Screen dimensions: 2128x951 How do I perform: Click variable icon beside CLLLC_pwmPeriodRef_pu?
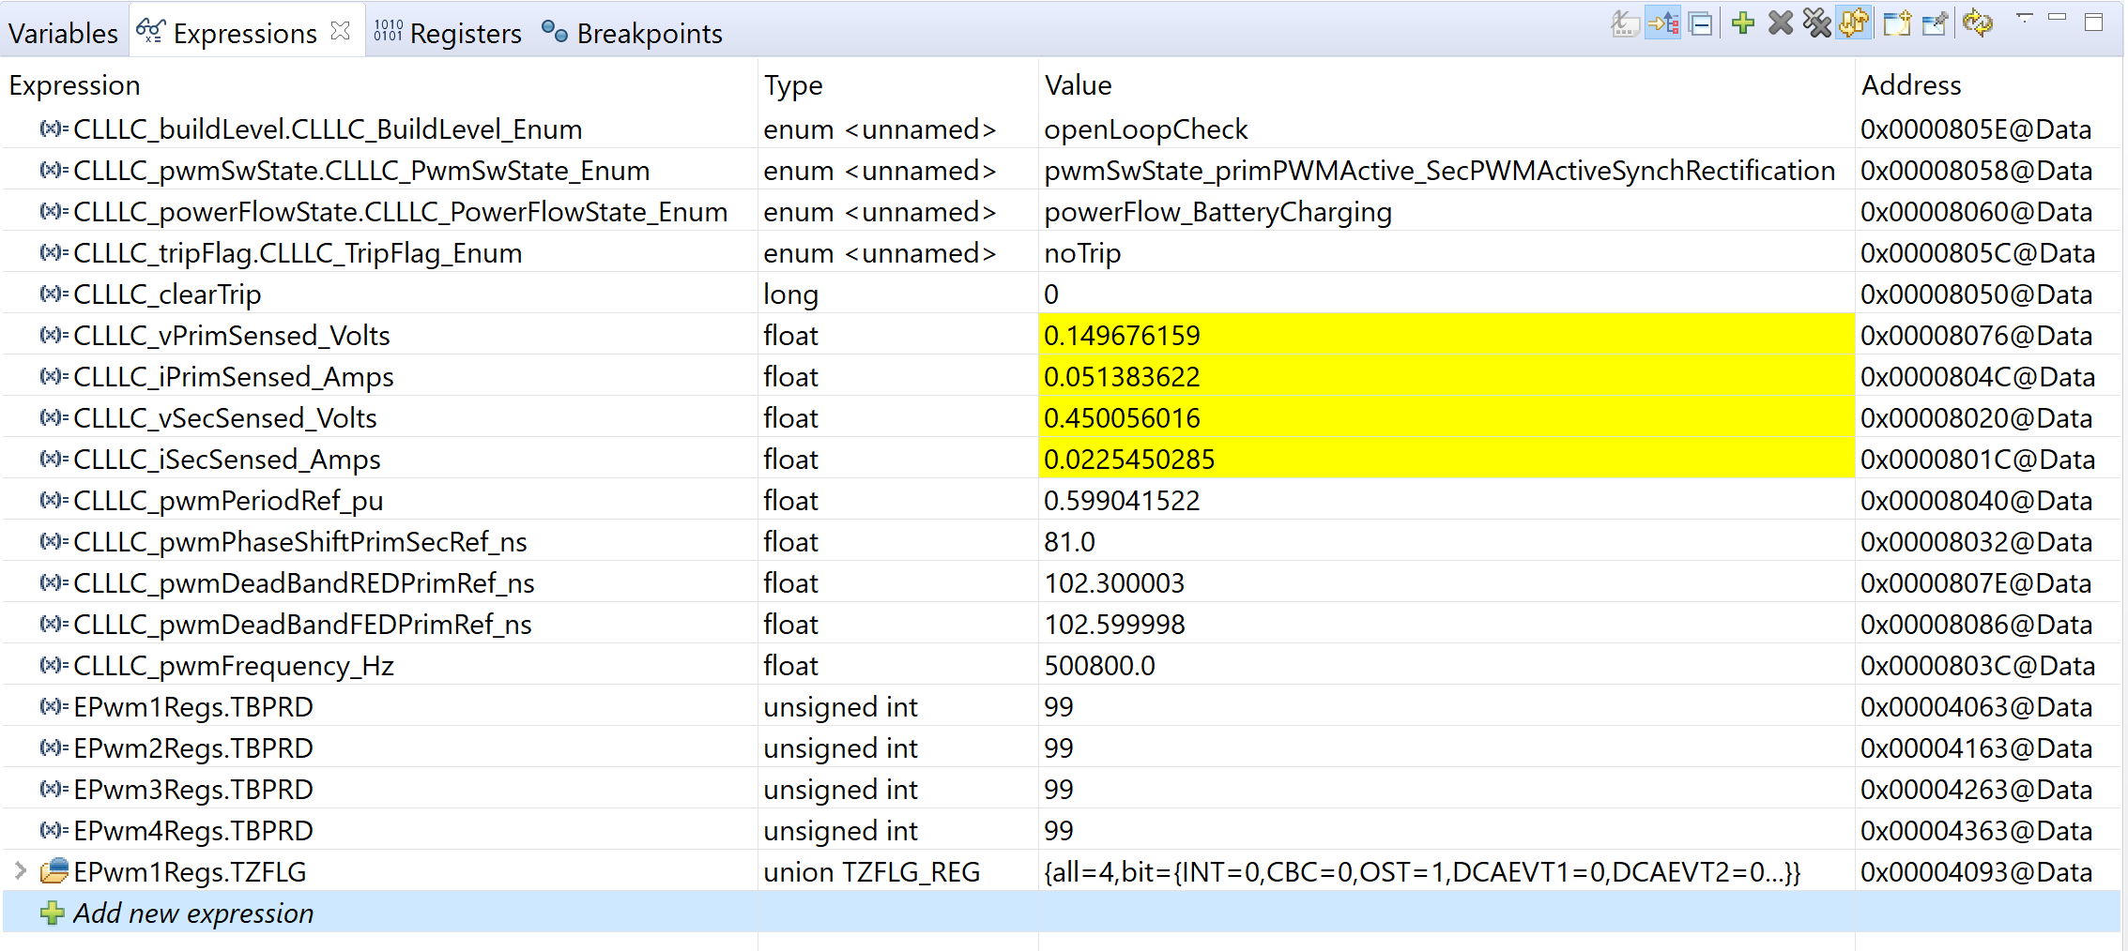pyautogui.click(x=54, y=500)
